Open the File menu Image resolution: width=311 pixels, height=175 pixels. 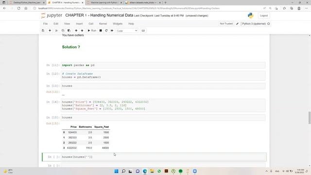[x=45, y=24]
